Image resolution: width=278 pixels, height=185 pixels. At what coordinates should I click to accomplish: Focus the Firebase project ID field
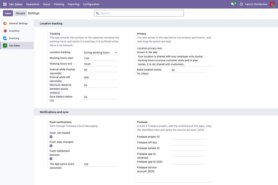click(188, 137)
